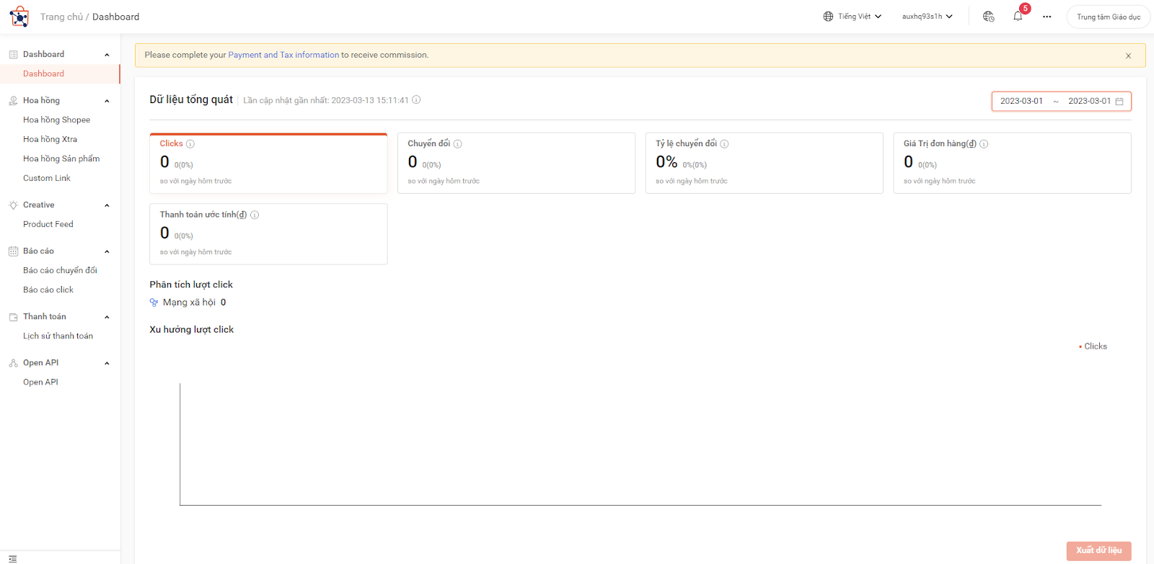Click the Thanh toán wallet sidebar icon
The height and width of the screenshot is (564, 1154).
coord(13,317)
